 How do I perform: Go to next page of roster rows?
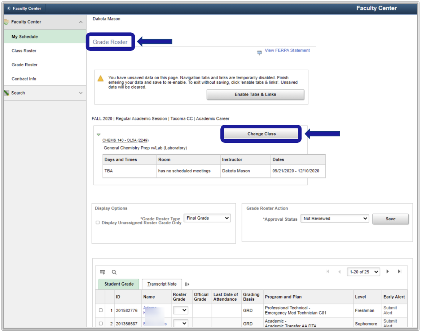point(388,272)
